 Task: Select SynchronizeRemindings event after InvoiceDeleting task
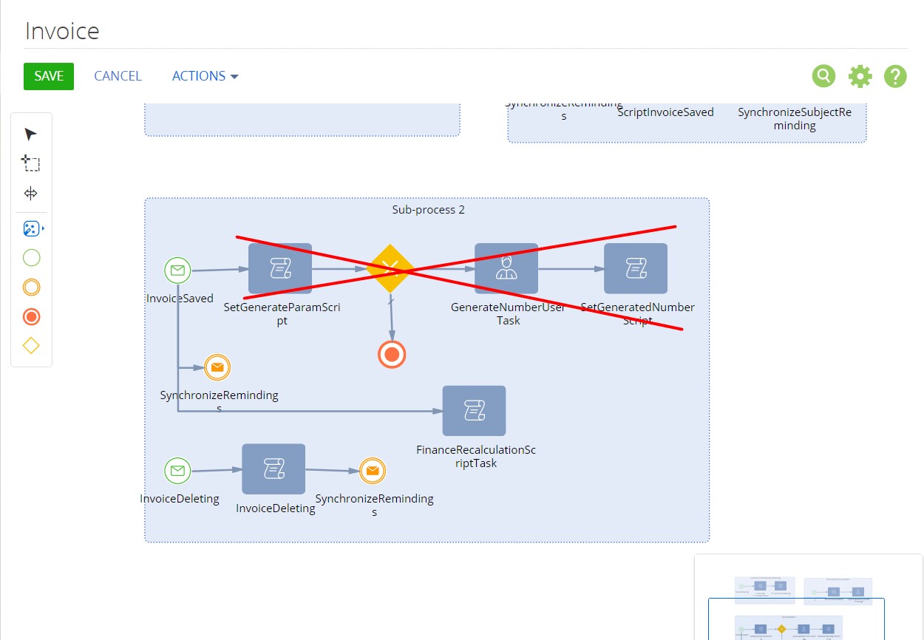(373, 471)
